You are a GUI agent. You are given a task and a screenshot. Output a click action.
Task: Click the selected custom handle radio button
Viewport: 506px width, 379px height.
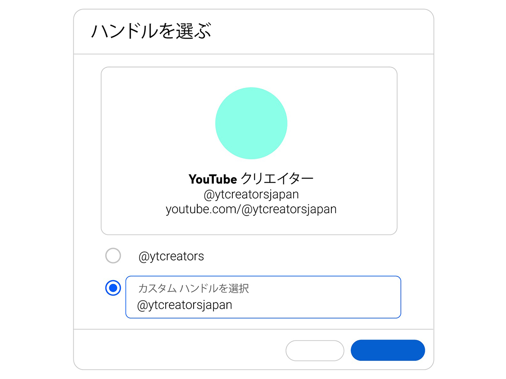tap(113, 288)
